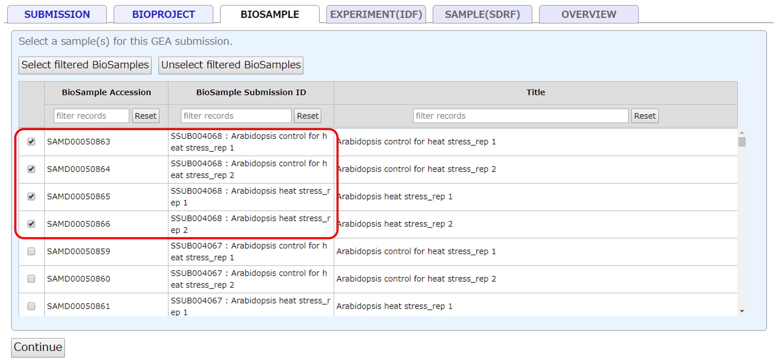Reset the BioSample Accession filter
The image size is (777, 361).
(x=145, y=116)
